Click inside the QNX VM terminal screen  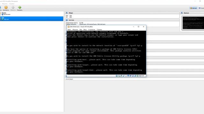pyautogui.click(x=106, y=53)
